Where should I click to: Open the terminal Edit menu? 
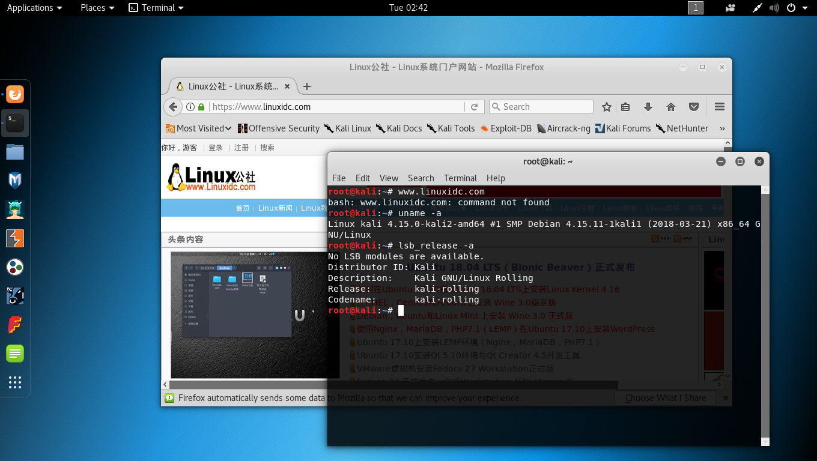coord(363,178)
